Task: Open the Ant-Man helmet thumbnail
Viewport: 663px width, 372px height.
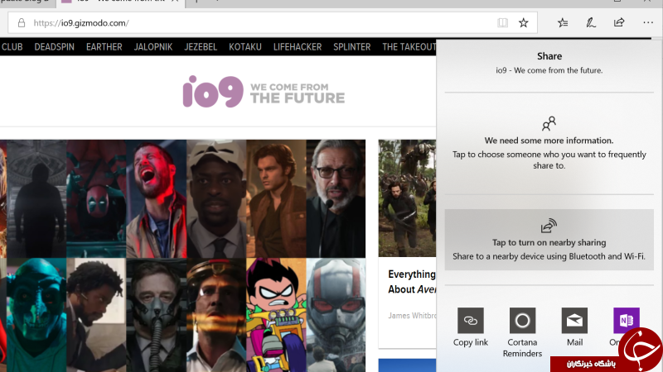Action: 336,315
